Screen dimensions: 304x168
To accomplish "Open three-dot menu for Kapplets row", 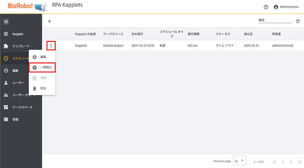I will click(51, 45).
